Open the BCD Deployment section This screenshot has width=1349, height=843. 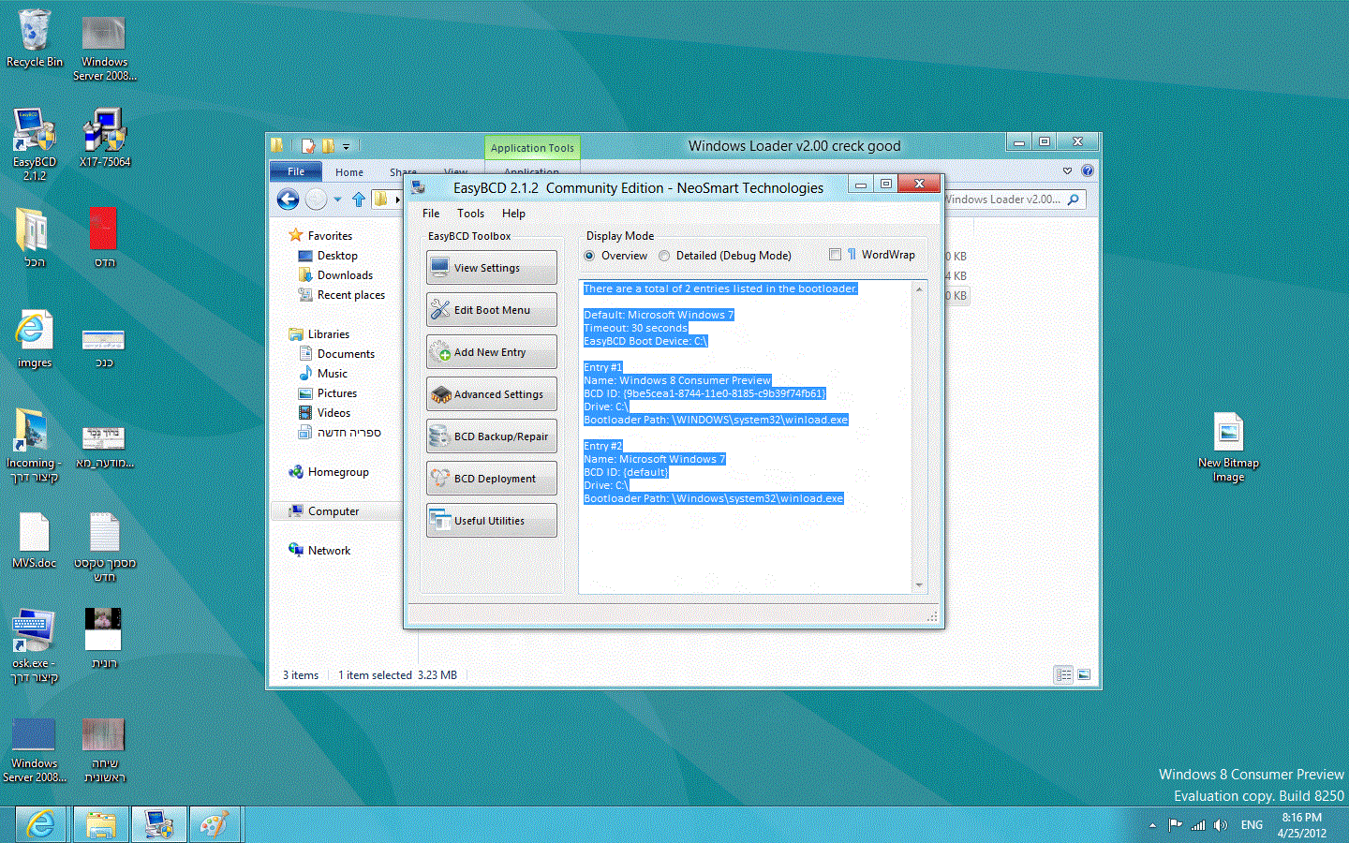492,479
